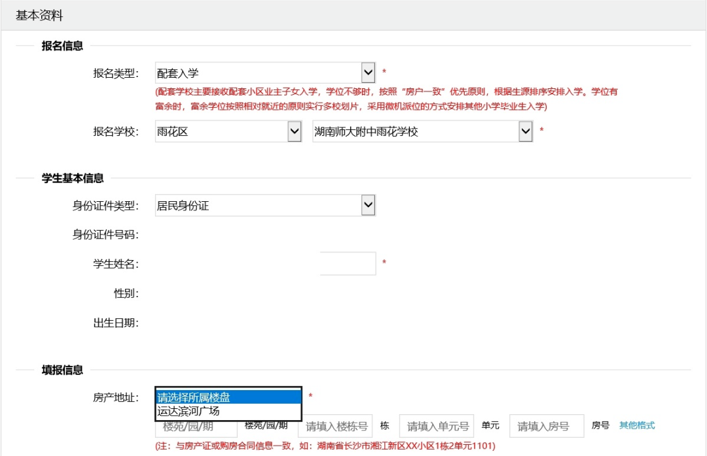707x456 pixels.
Task: Select the 请选择所属楼盘 placeholder option
Action: 228,397
